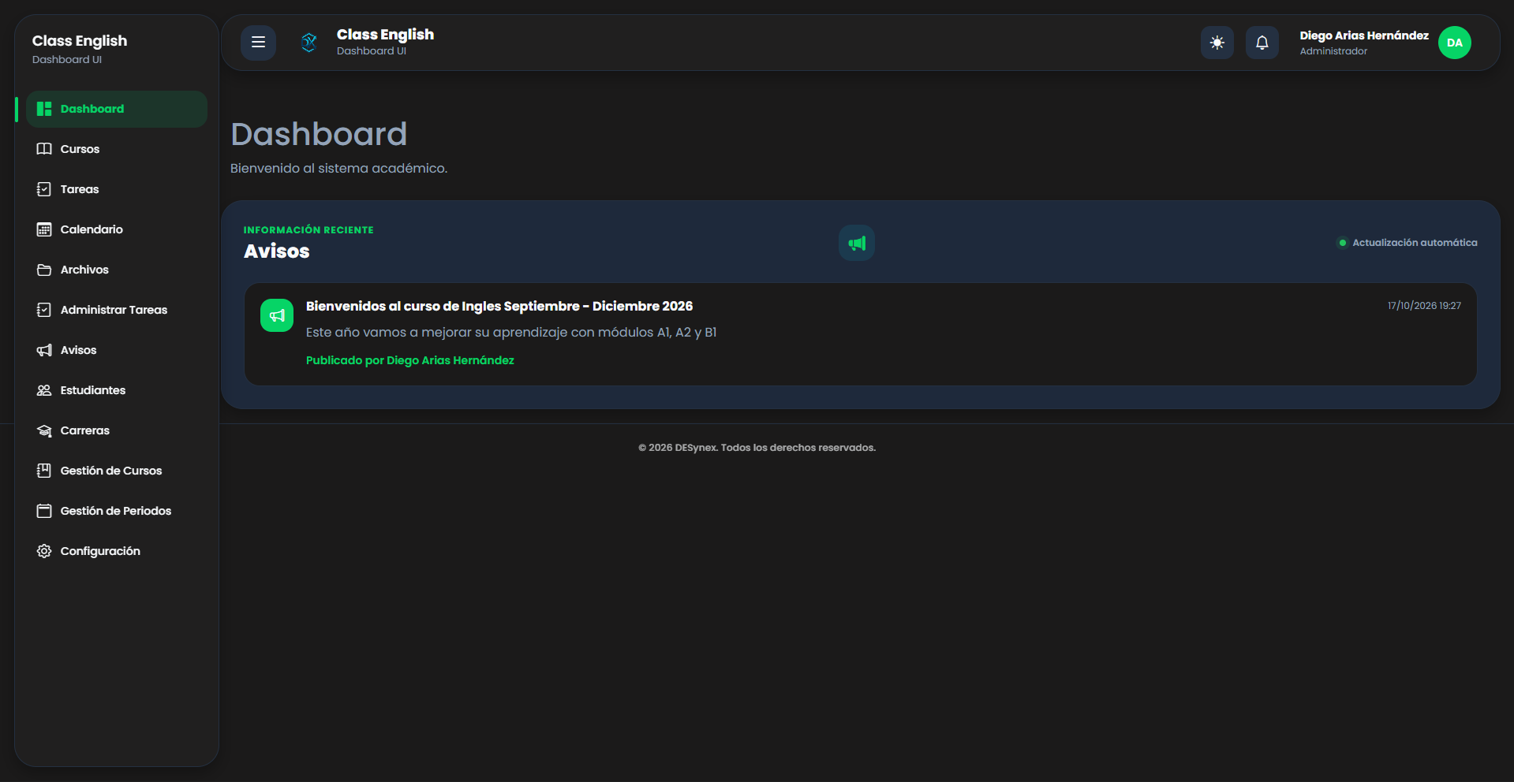Click the Configuración gear icon
The width and height of the screenshot is (1514, 782).
point(44,551)
